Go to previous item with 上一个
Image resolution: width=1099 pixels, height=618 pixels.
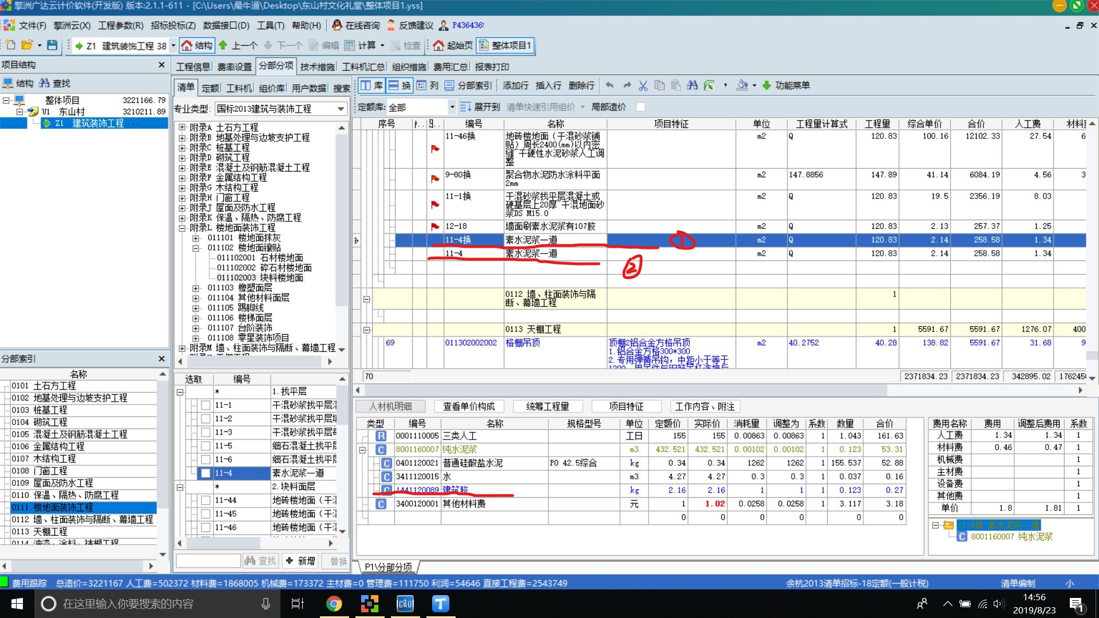click(x=238, y=45)
